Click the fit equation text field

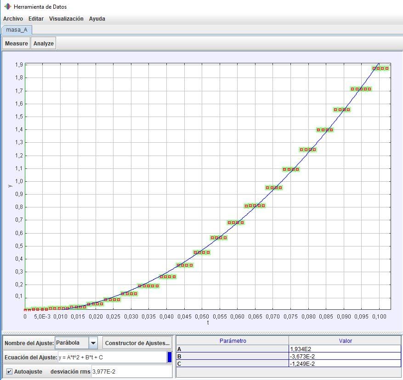[112, 357]
